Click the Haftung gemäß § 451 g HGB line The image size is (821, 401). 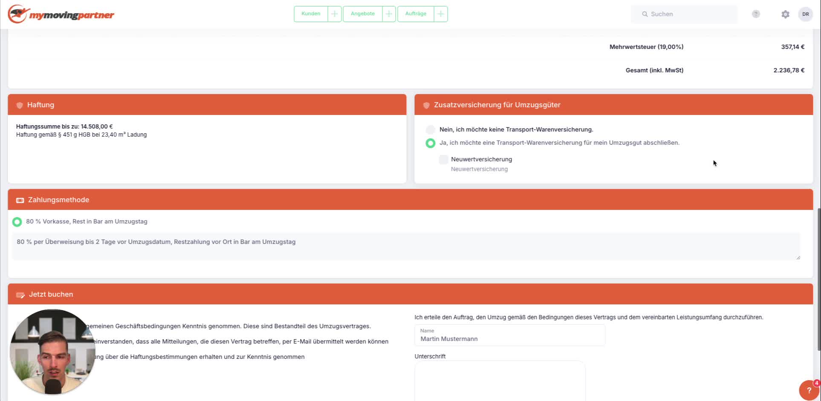tap(81, 135)
